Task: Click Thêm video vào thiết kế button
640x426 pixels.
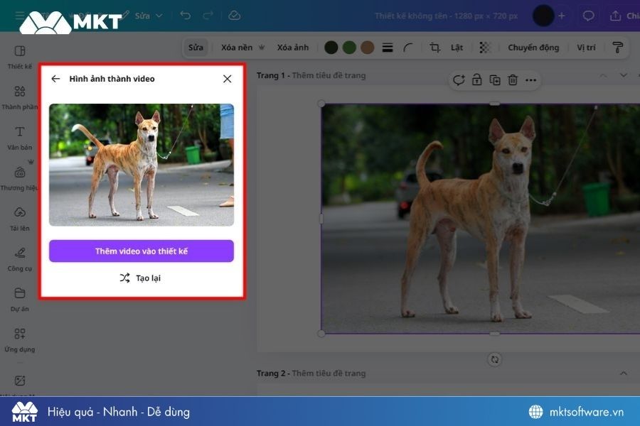Action: 141,251
